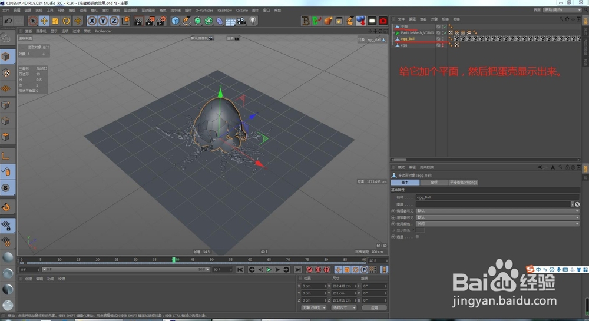Select the first material sphere preview

[8, 257]
